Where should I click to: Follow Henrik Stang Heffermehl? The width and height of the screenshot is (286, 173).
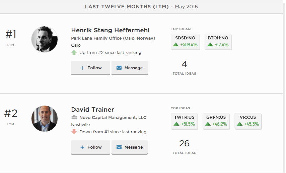90,68
